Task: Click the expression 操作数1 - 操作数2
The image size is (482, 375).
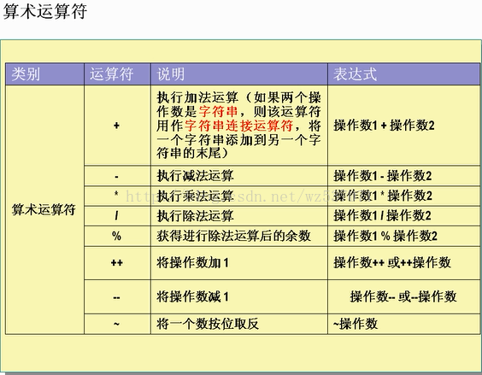Action: 383,176
